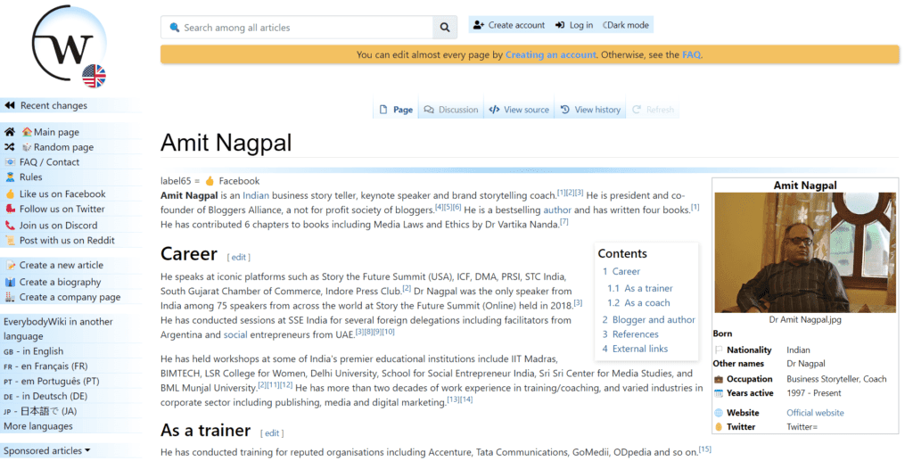The width and height of the screenshot is (913, 469).
Task: Click the Create a new article icon
Action: coord(10,265)
